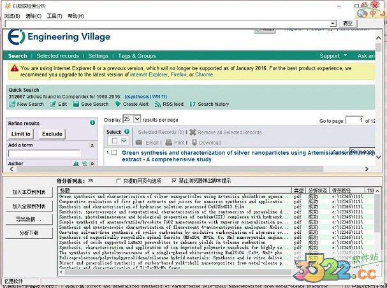This screenshot has width=387, height=288.
Task: Collapse the Author facet section
Action: pyautogui.click(x=92, y=164)
